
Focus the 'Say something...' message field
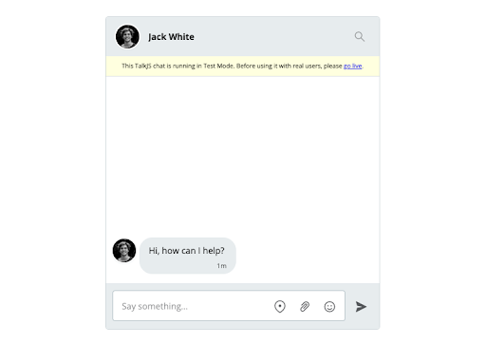pos(229,306)
